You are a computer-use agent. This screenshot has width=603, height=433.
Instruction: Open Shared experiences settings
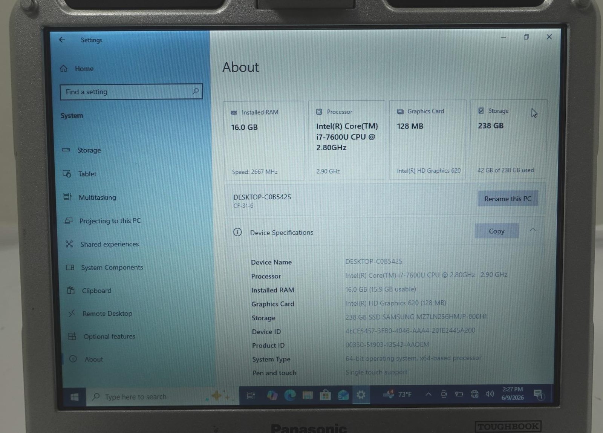109,244
